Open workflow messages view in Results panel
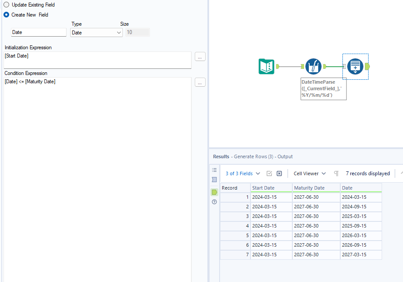The height and width of the screenshot is (282, 403). 214,170
